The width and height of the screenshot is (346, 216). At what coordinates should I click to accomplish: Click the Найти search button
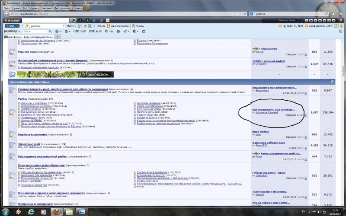(71, 26)
